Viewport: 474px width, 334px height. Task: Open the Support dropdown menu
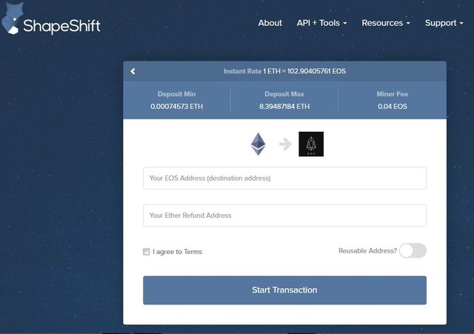444,23
